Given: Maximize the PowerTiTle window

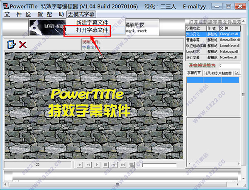Looking at the screenshot, I should 228,6.
